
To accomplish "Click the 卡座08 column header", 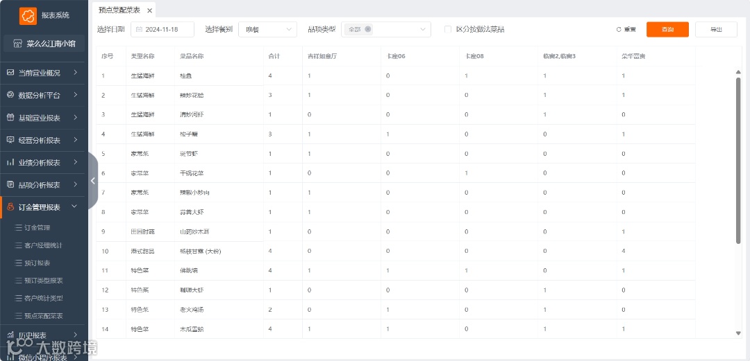I will pos(474,56).
